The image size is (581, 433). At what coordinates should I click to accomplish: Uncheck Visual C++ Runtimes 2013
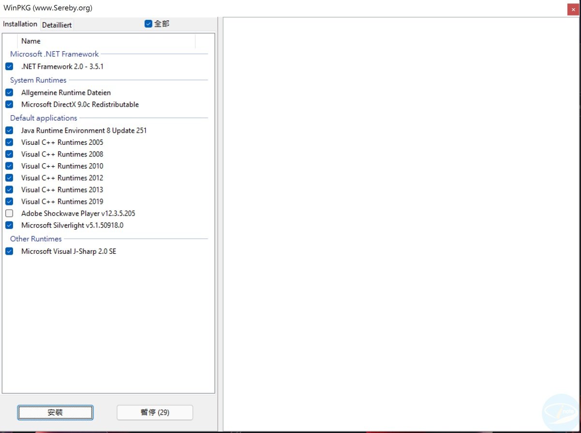pyautogui.click(x=9, y=189)
